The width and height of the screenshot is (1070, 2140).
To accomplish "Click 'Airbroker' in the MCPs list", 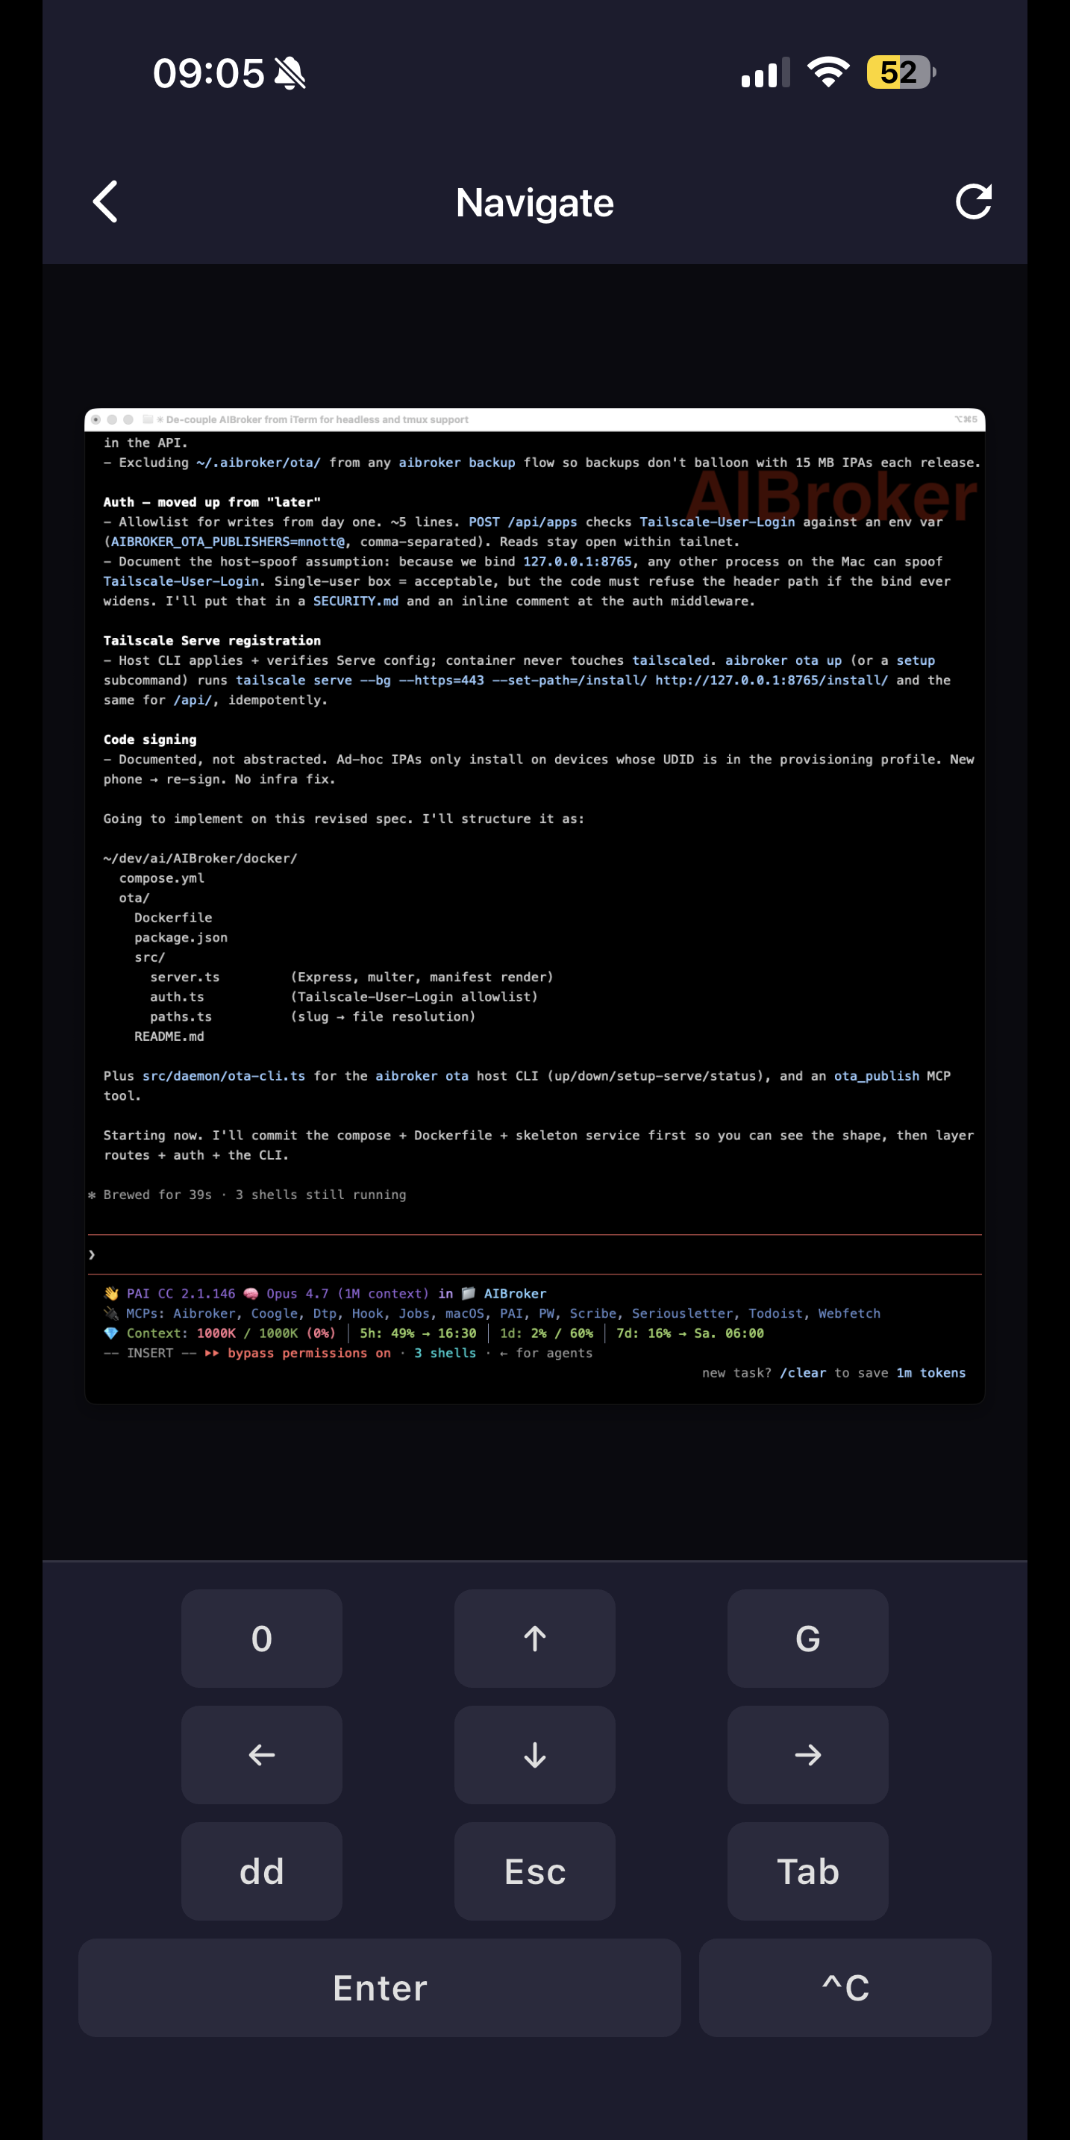I will (x=204, y=1313).
